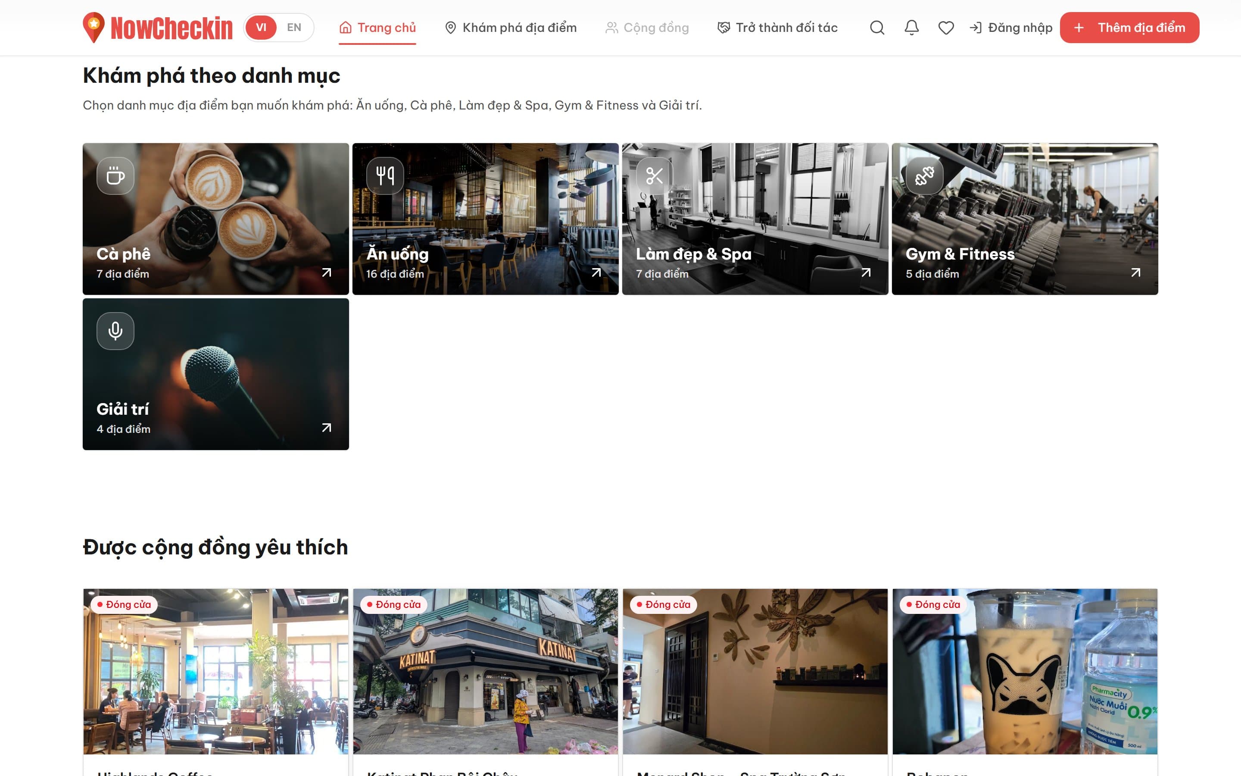Screen dimensions: 1241x776
Task: Click the arrow on Làm đẹp & Spa card
Action: (866, 272)
